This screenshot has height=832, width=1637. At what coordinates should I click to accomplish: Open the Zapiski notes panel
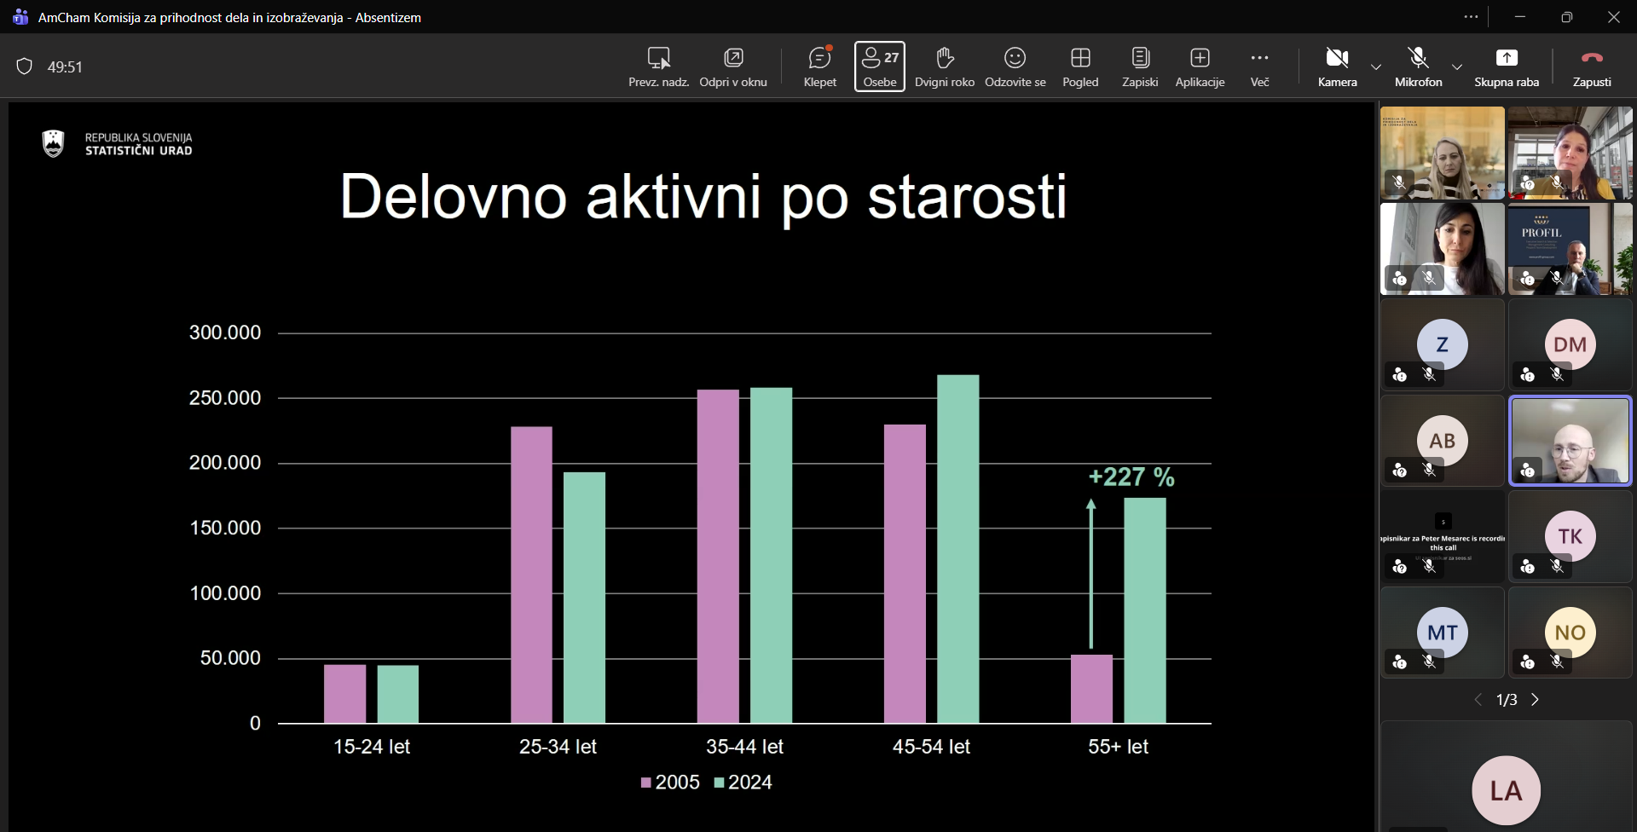1140,66
